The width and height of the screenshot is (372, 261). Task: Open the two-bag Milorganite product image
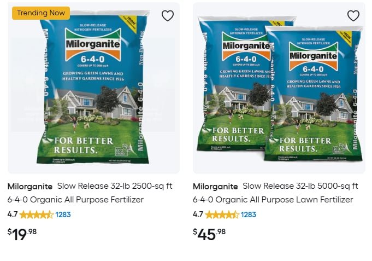(x=279, y=88)
